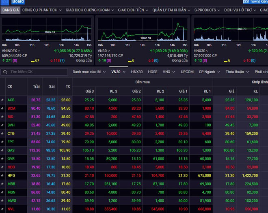Open the Danh mục của tôi dropdown
This screenshot has width=268, height=213.
89,72
